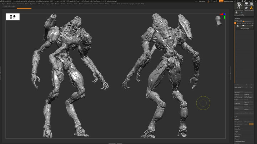Click the QuickSave button in title bar
Image resolution: width=257 pixels, height=144 pixels.
[202, 1]
